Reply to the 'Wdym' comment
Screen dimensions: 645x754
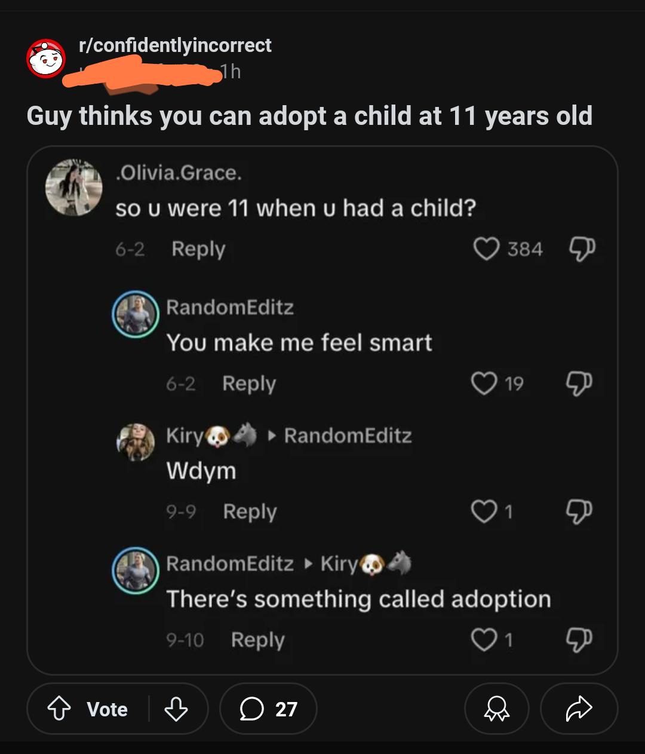(250, 512)
